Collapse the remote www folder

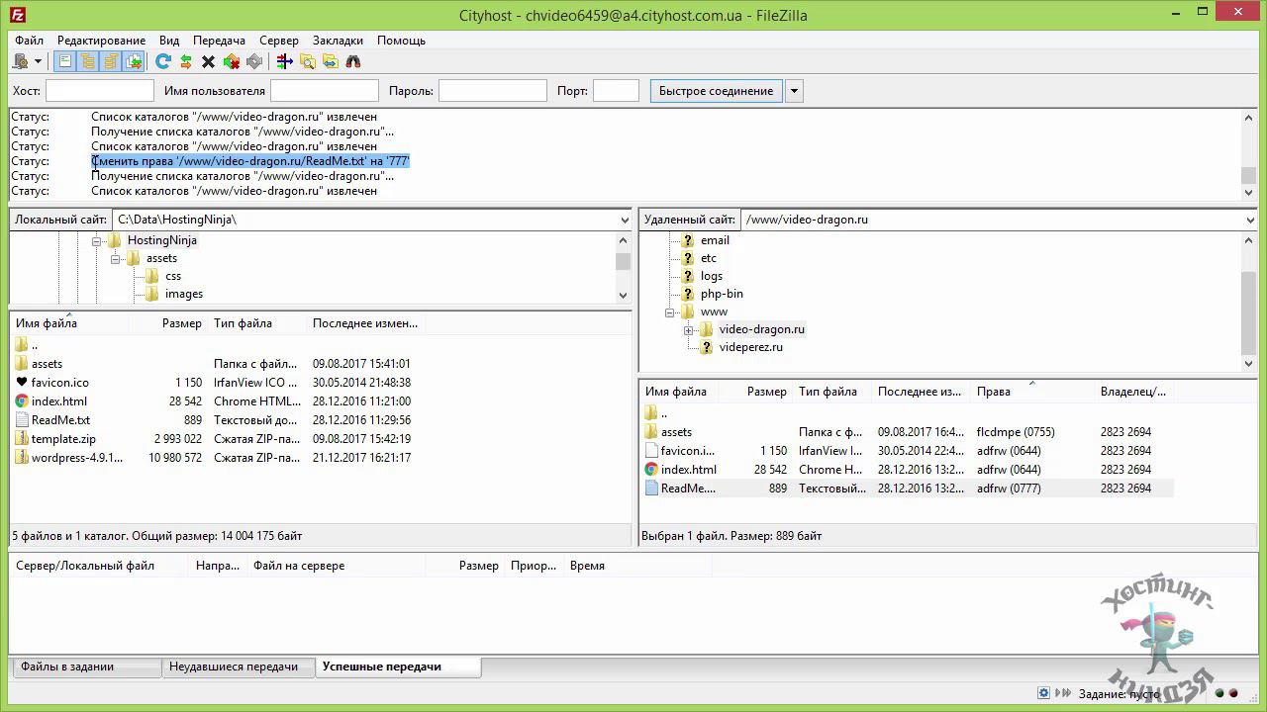[x=670, y=312]
